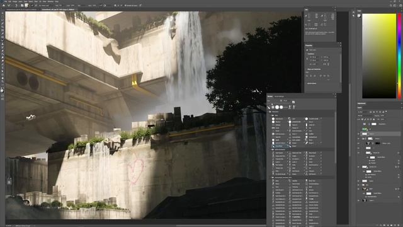Open the layer filter kind dropdown in the Layers panel
403x227 pixels.
(x=363, y=112)
